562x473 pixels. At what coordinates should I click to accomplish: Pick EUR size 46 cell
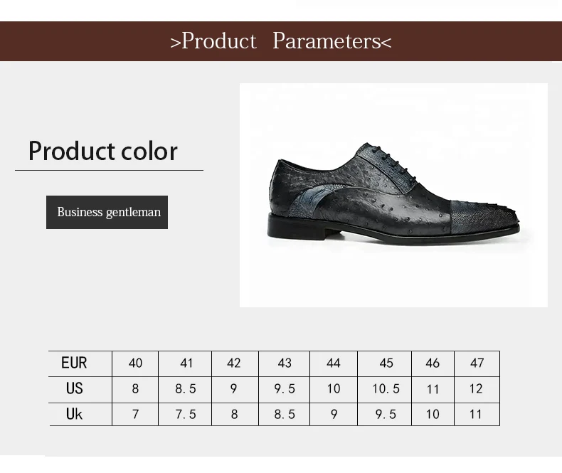point(433,363)
